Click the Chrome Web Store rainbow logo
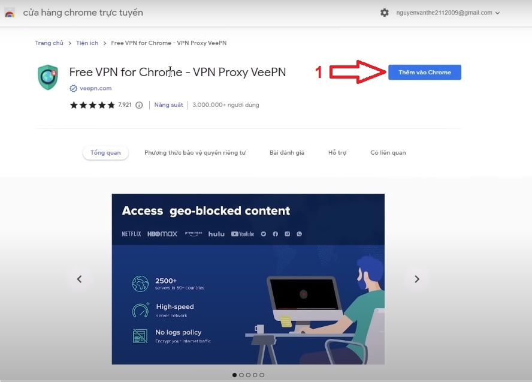This screenshot has height=382, width=532. click(10, 13)
